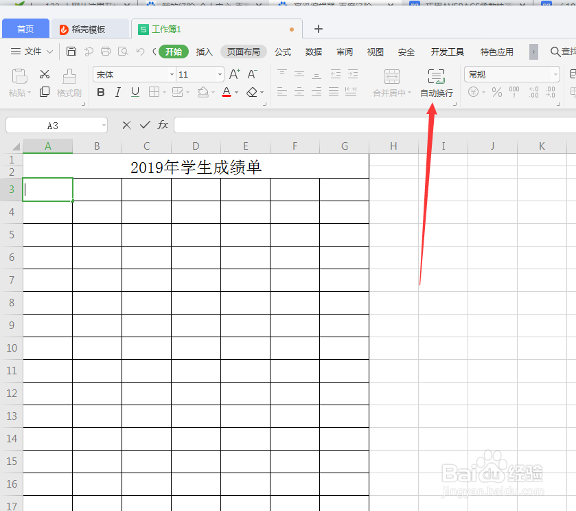Open the 数据 ribbon tab
The height and width of the screenshot is (511, 576).
(313, 52)
